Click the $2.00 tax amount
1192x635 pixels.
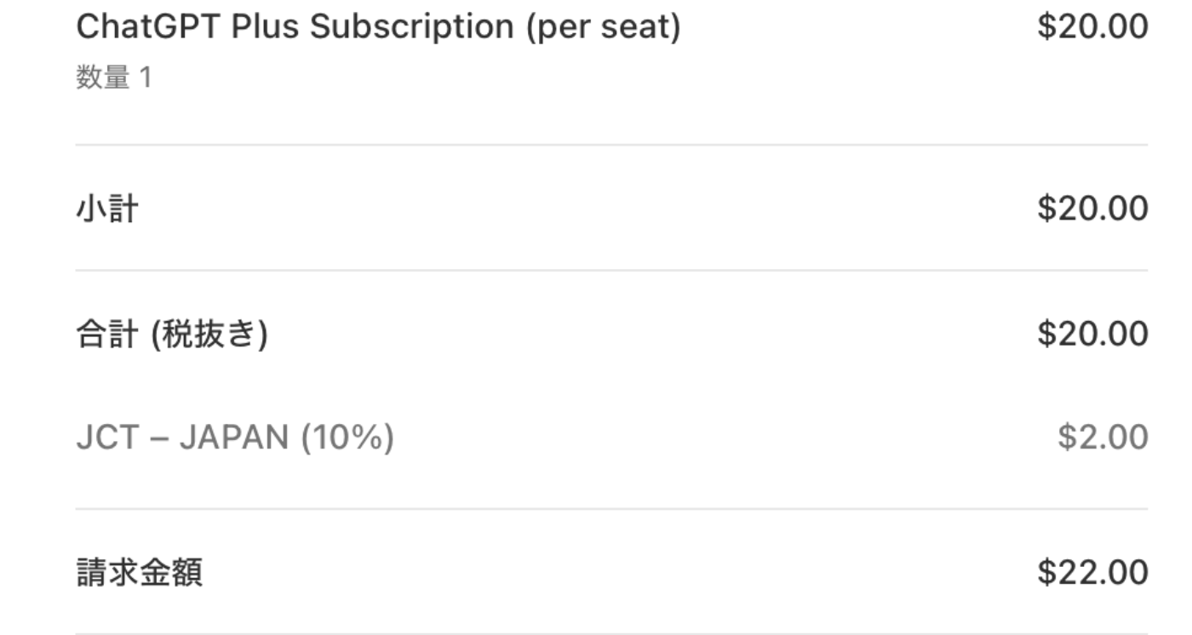1103,438
